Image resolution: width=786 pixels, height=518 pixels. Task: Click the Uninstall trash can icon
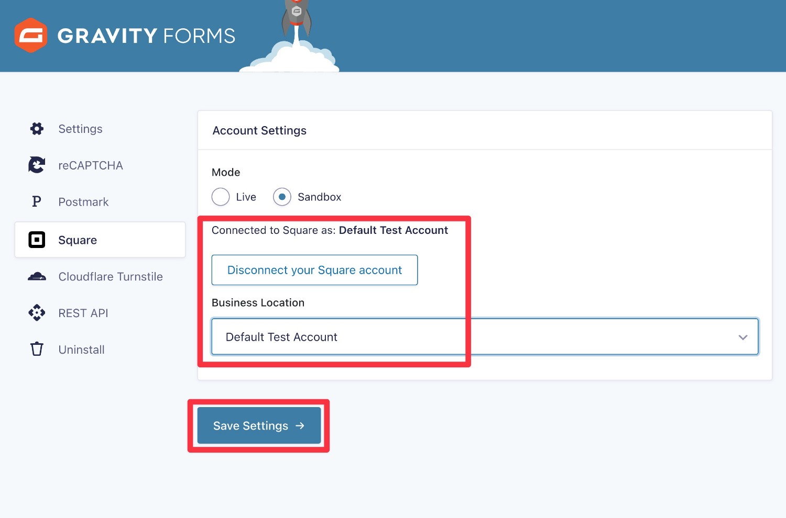pos(37,349)
